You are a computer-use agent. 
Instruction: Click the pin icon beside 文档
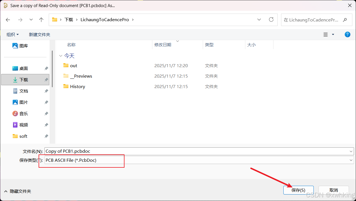(46, 91)
